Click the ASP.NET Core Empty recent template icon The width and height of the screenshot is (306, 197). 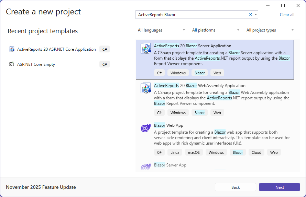(12, 64)
